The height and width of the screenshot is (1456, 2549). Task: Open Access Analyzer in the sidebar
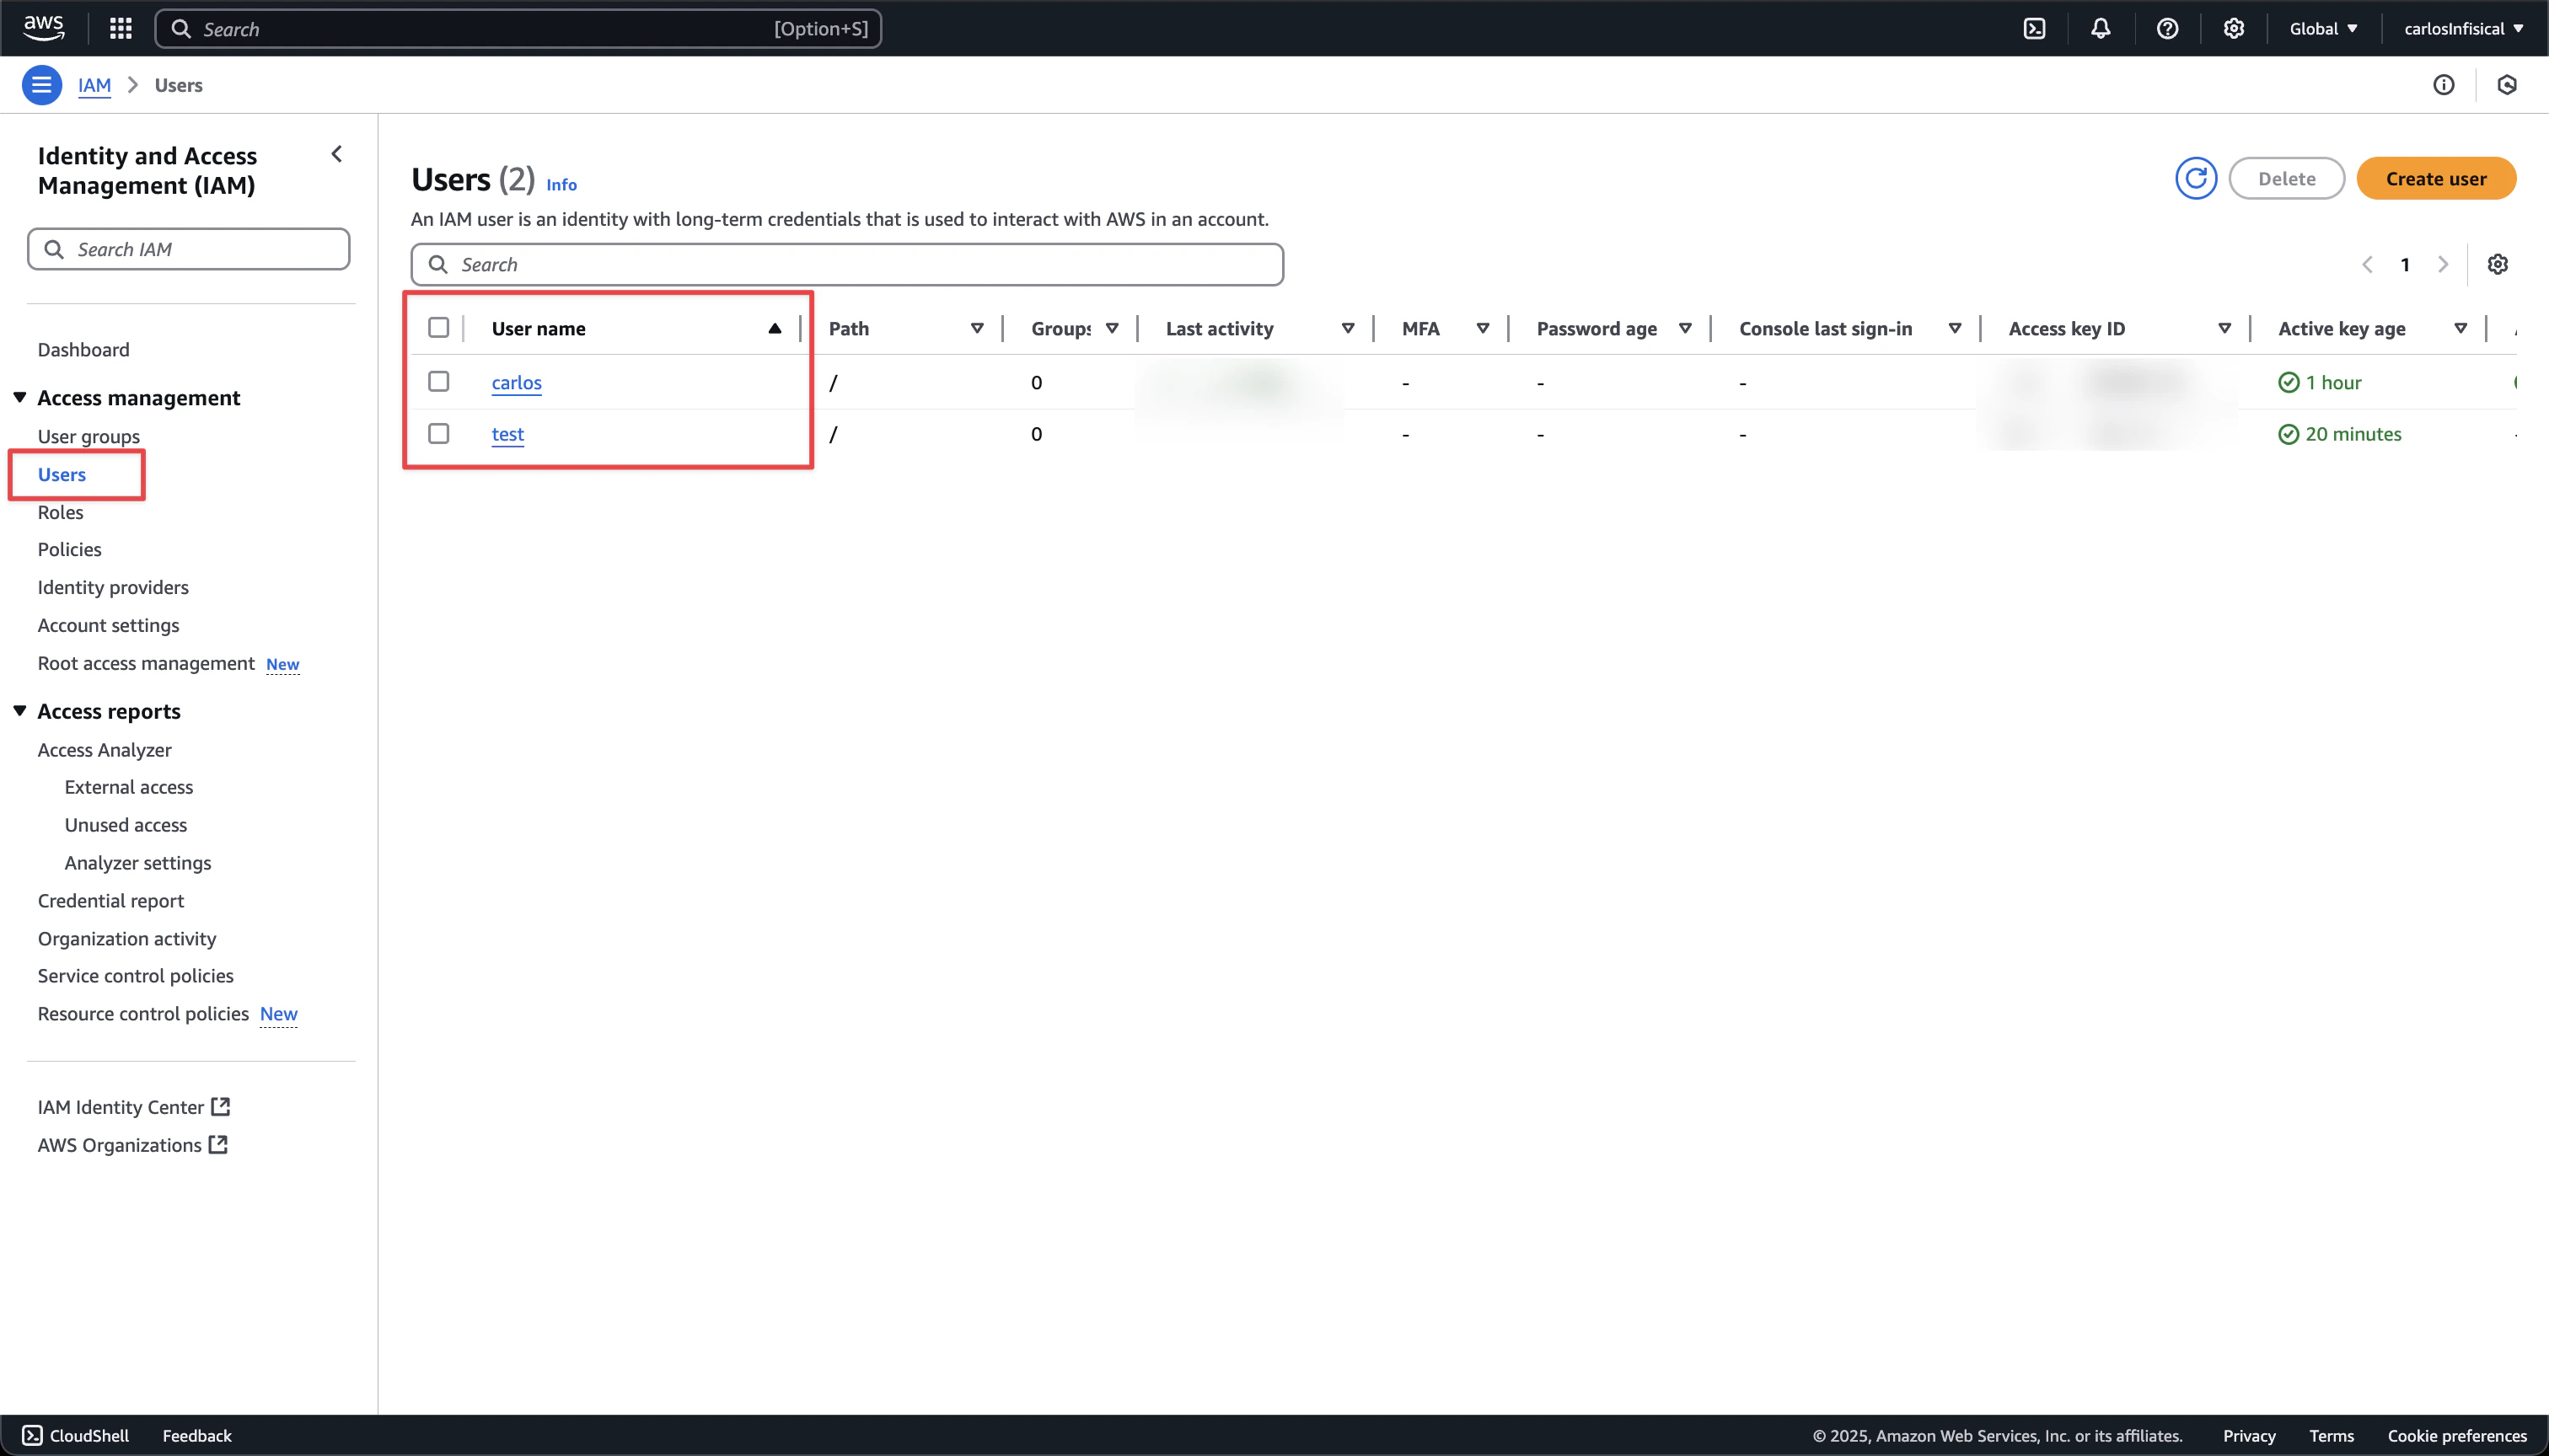pos(105,750)
